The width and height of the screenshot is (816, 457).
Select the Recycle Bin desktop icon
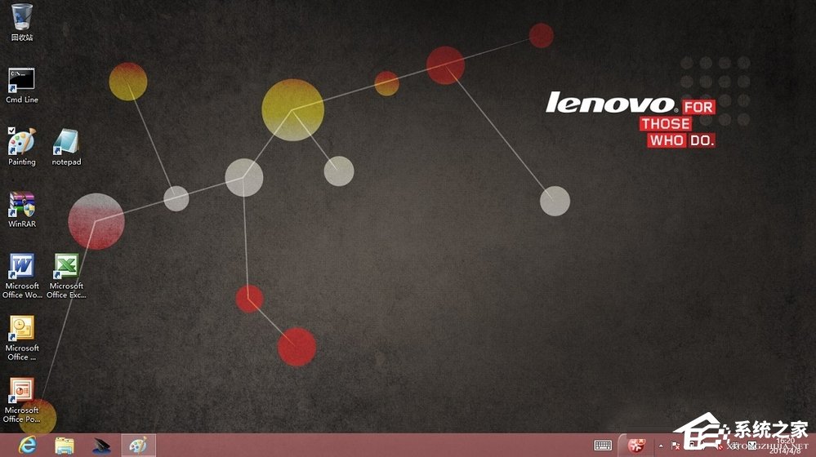(x=21, y=22)
